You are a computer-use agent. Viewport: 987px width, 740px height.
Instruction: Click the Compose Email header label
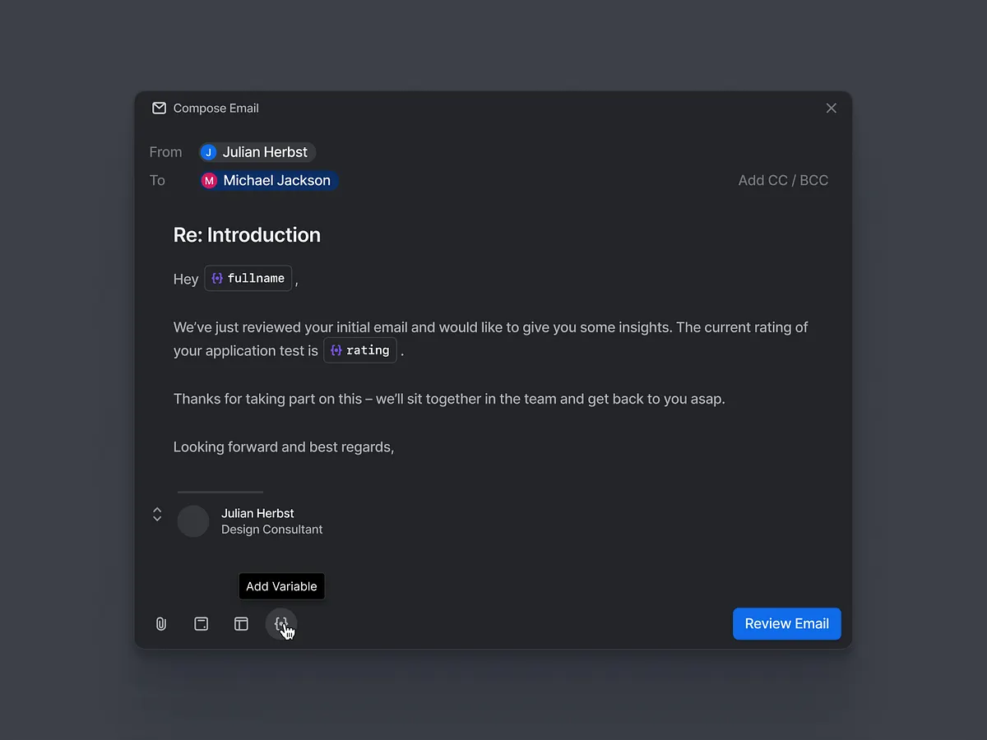pyautogui.click(x=215, y=108)
